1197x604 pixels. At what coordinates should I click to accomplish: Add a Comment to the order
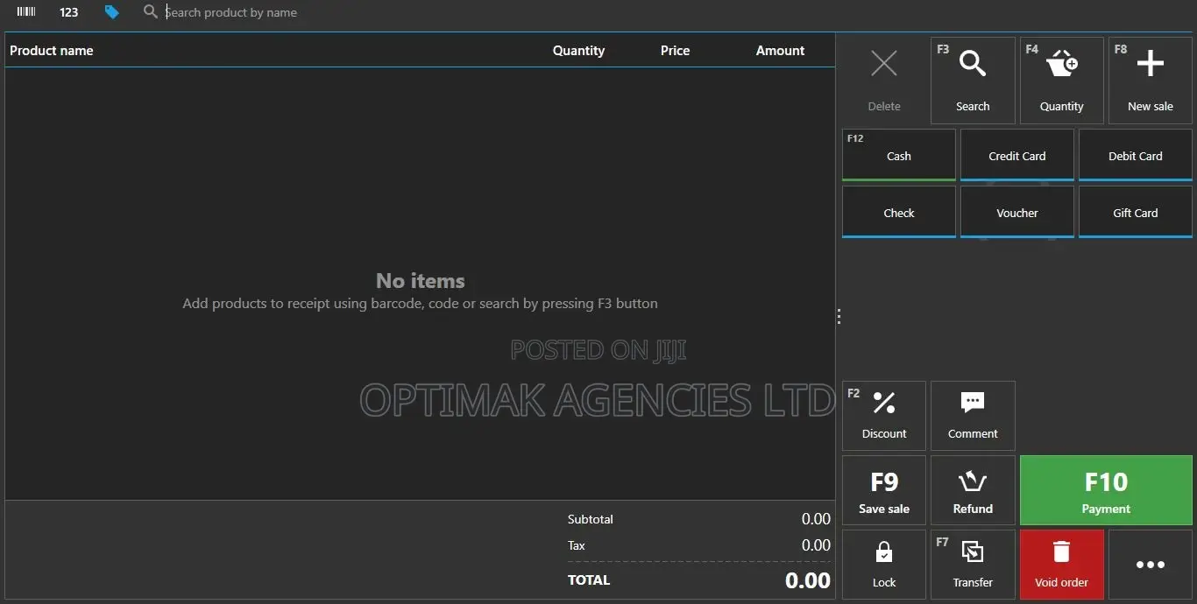(x=973, y=415)
